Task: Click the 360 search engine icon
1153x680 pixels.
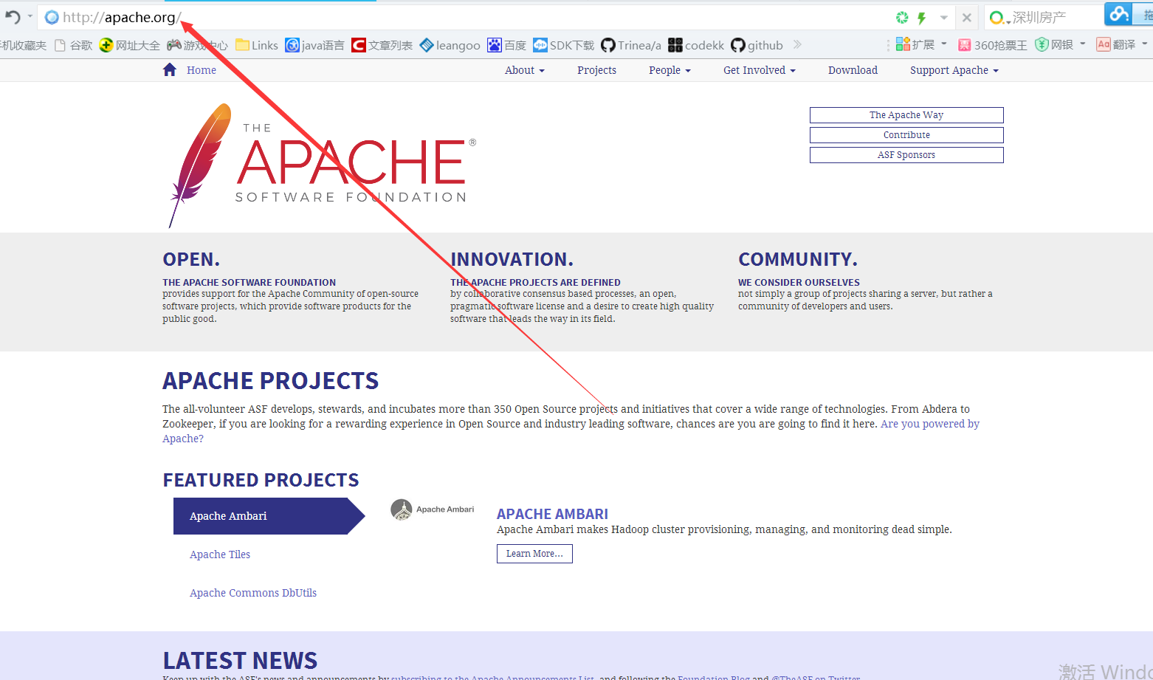Action: [997, 18]
